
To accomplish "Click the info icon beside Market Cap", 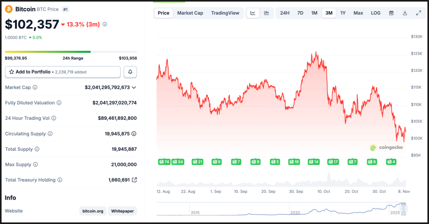I will pyautogui.click(x=35, y=87).
